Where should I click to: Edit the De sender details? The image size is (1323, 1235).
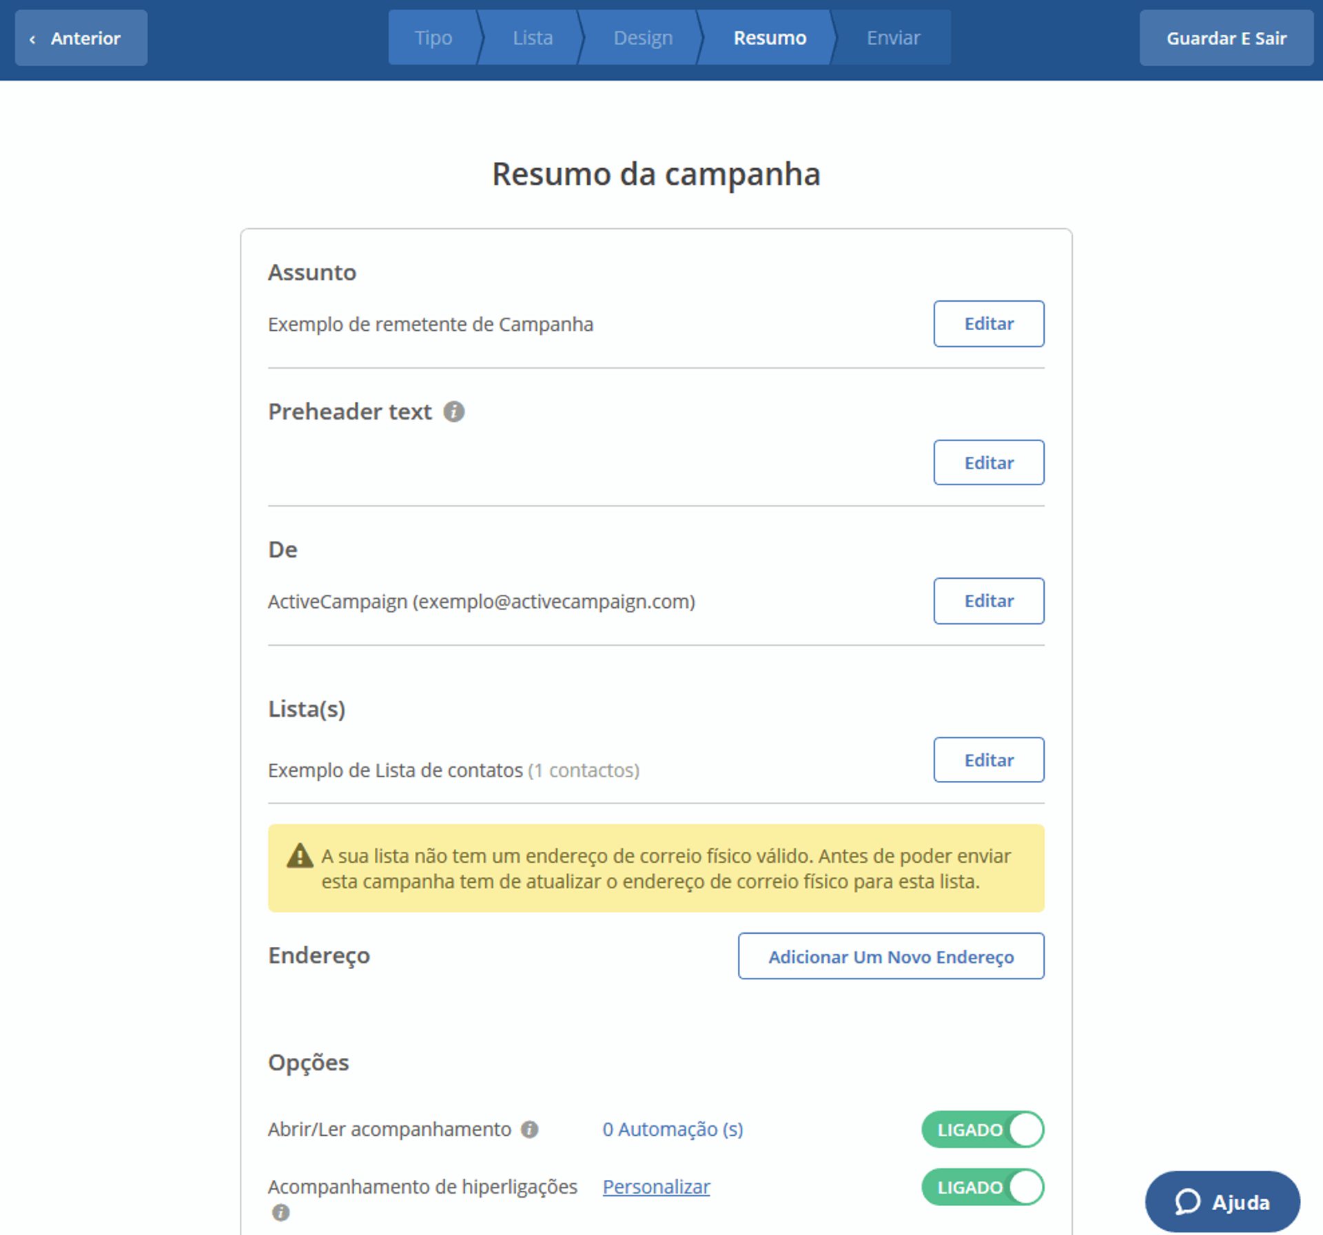point(988,601)
